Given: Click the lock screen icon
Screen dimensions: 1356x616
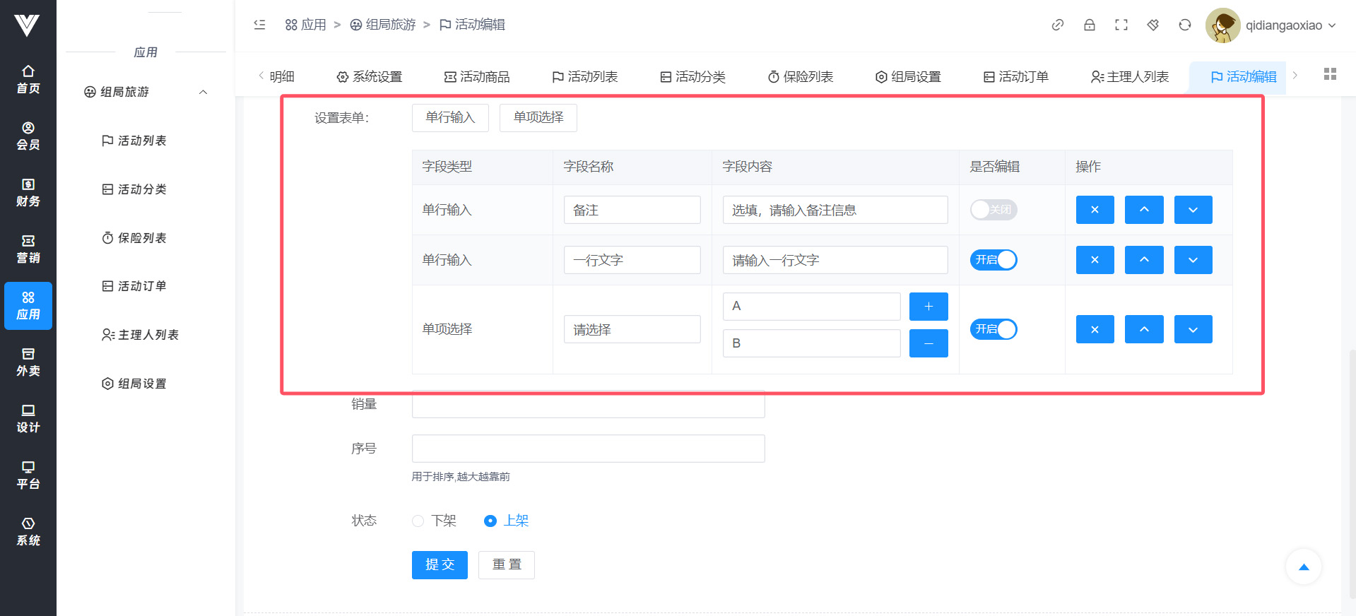Looking at the screenshot, I should (x=1089, y=25).
